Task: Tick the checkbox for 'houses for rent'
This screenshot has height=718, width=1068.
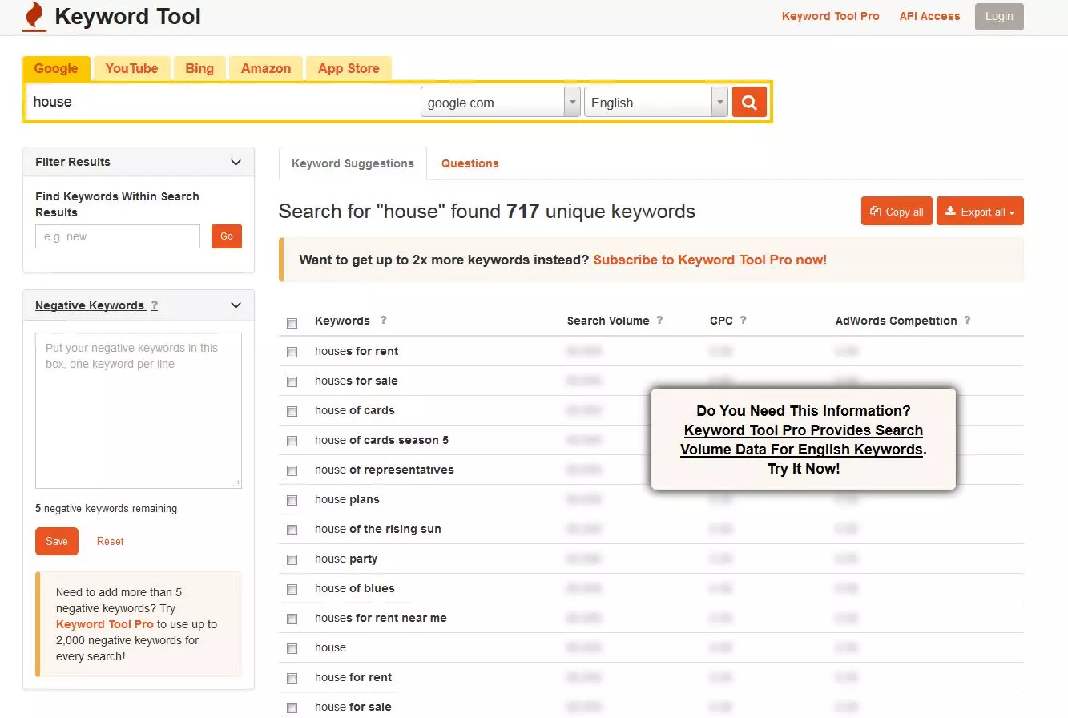Action: [292, 352]
